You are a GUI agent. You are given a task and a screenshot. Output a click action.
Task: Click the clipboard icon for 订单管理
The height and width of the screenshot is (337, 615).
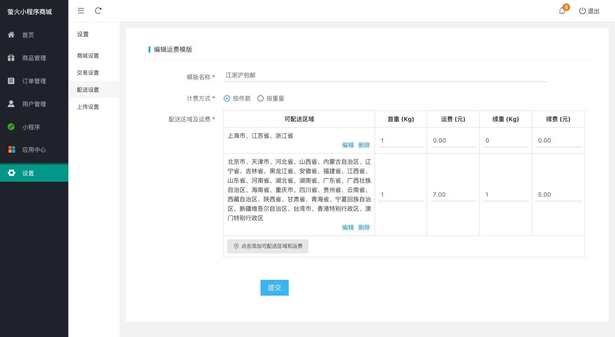click(12, 81)
